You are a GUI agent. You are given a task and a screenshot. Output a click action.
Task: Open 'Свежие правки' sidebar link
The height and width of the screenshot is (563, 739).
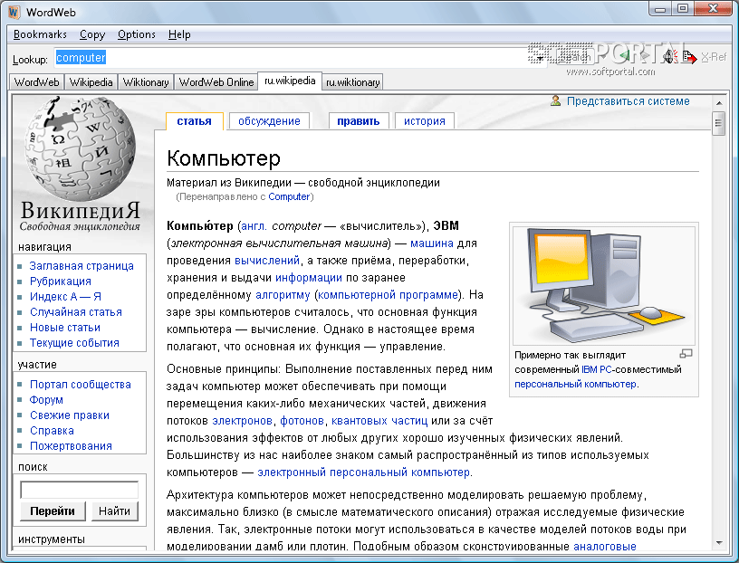69,415
